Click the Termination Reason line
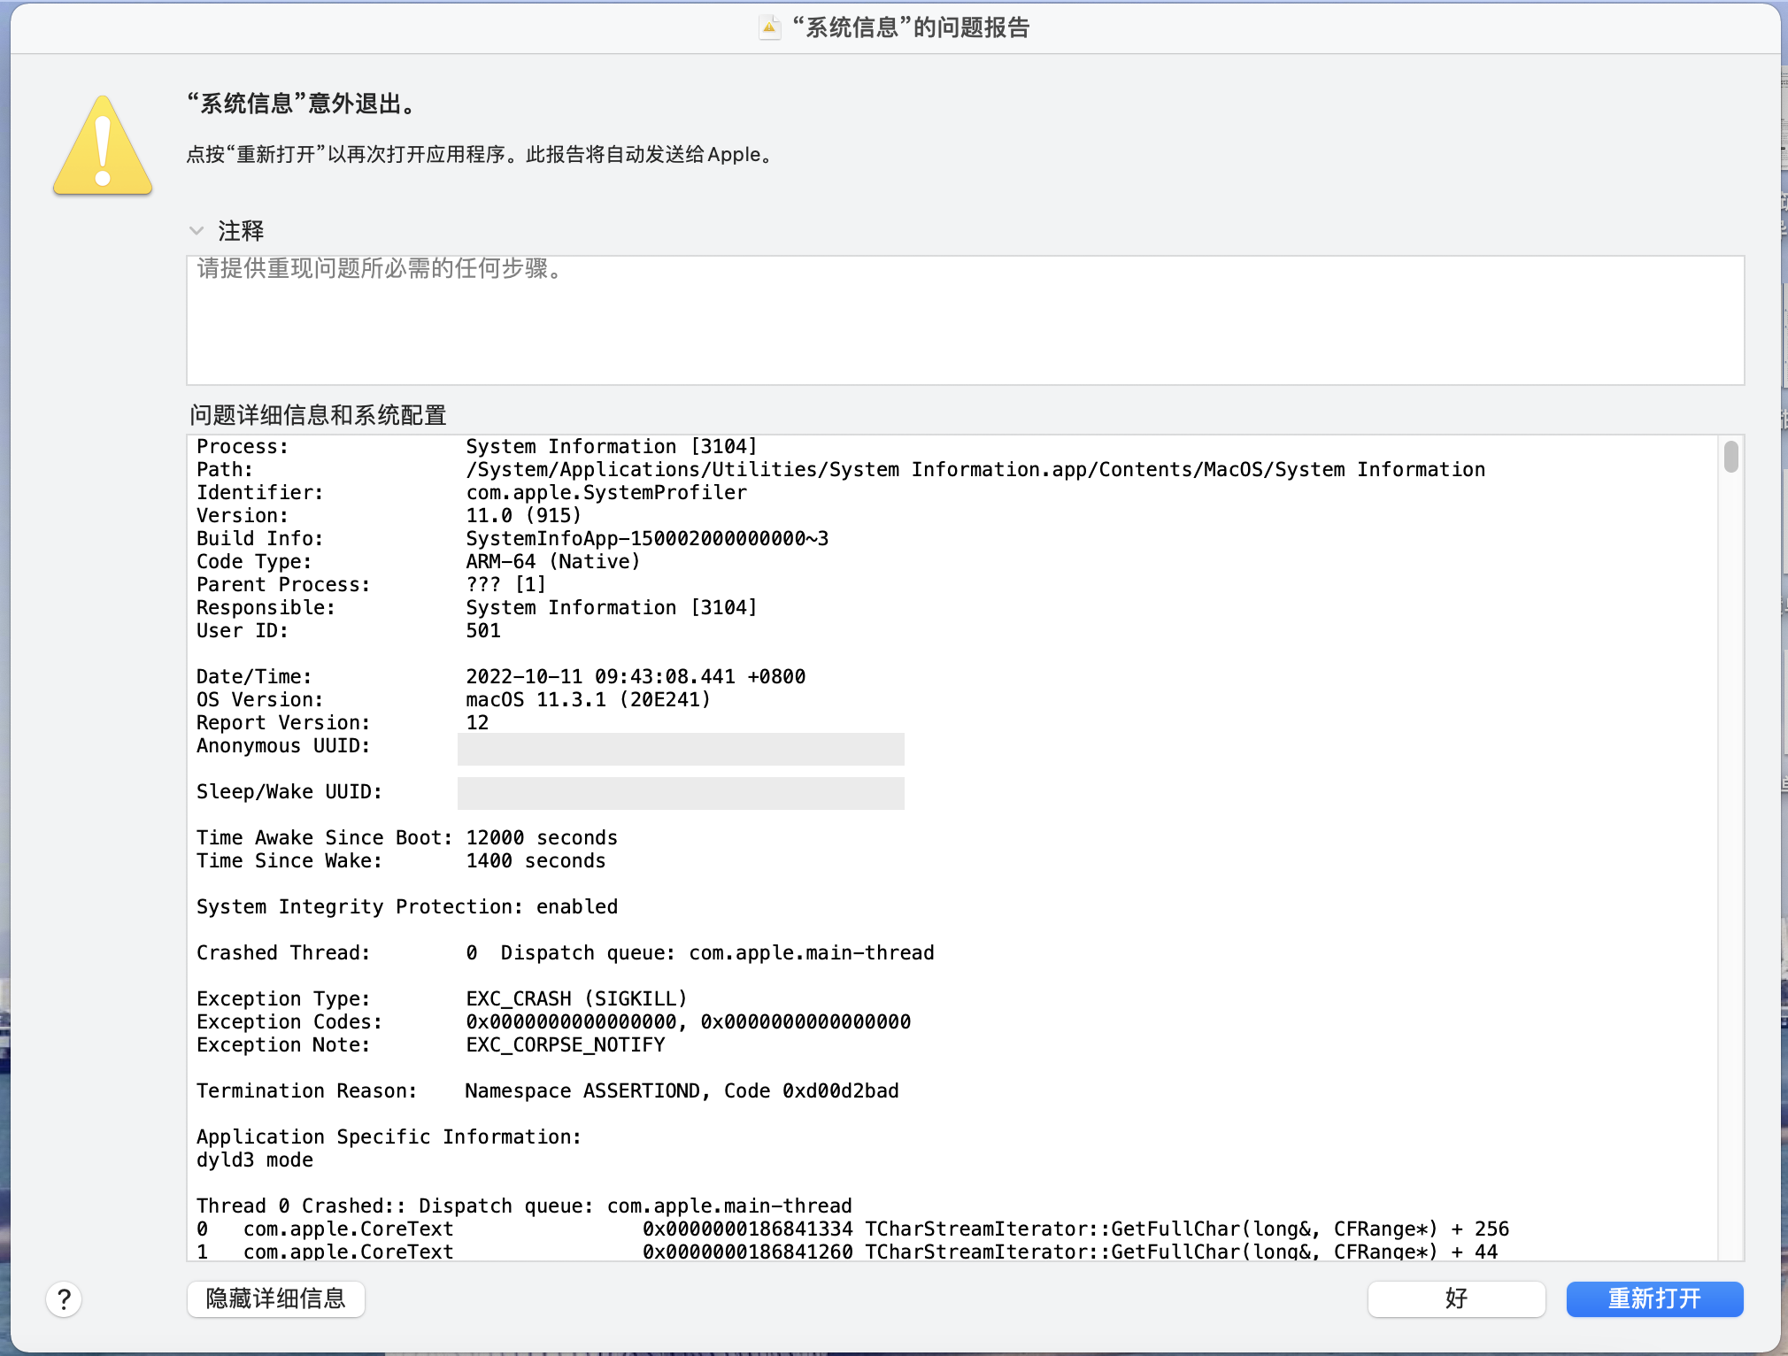The height and width of the screenshot is (1356, 1788). (x=547, y=1090)
